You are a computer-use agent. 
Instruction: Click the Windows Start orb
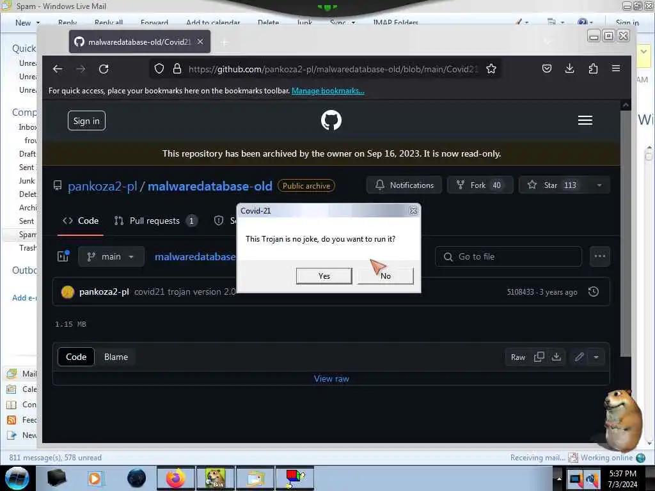click(17, 478)
